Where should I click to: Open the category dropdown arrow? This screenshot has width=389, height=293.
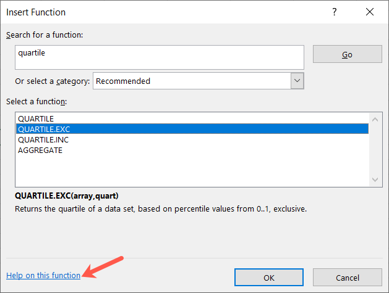297,81
